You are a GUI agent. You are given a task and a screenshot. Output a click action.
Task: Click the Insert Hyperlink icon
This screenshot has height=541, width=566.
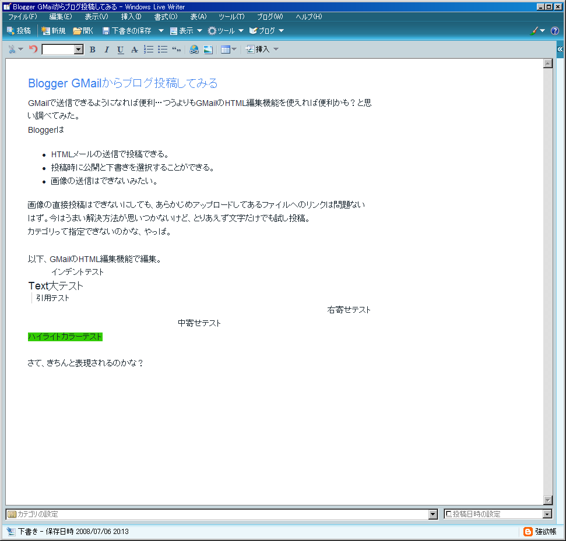(x=194, y=49)
